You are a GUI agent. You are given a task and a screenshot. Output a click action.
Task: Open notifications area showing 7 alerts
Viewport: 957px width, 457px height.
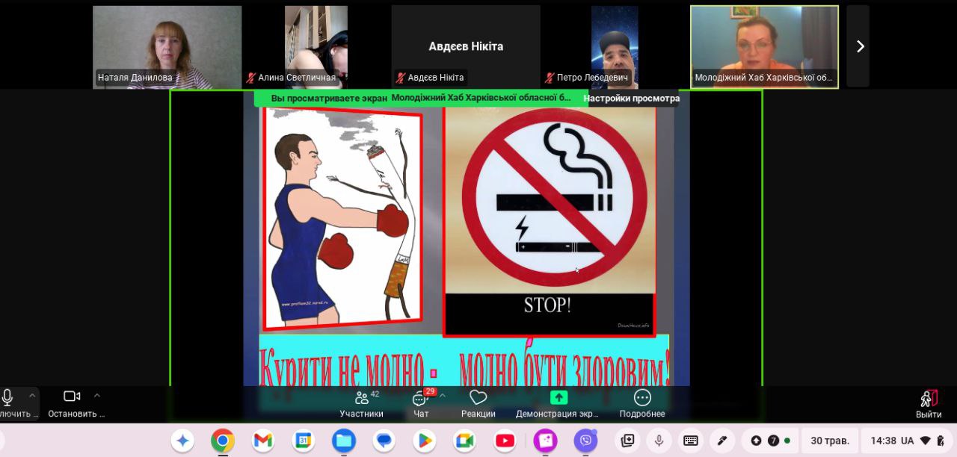click(x=769, y=441)
